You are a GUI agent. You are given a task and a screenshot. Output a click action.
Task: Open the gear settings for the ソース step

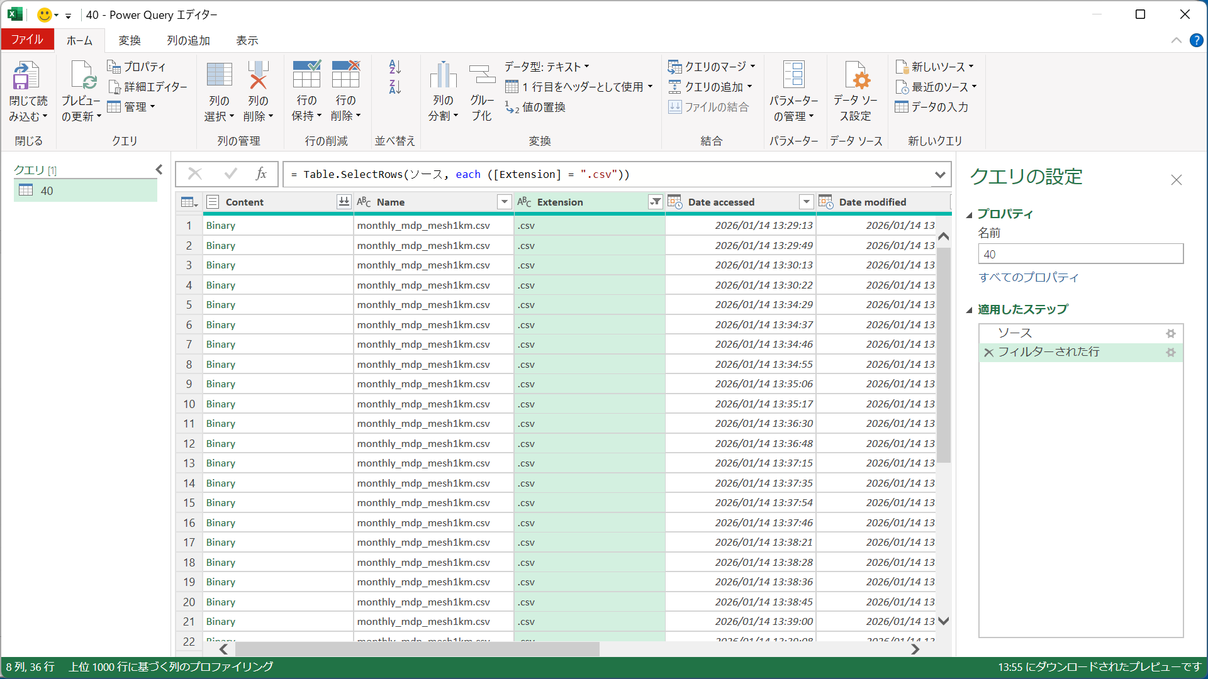[1170, 333]
